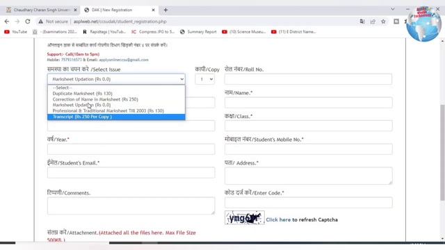Choose Marksheet Updation (Rs 0.0) option

(x=116, y=105)
